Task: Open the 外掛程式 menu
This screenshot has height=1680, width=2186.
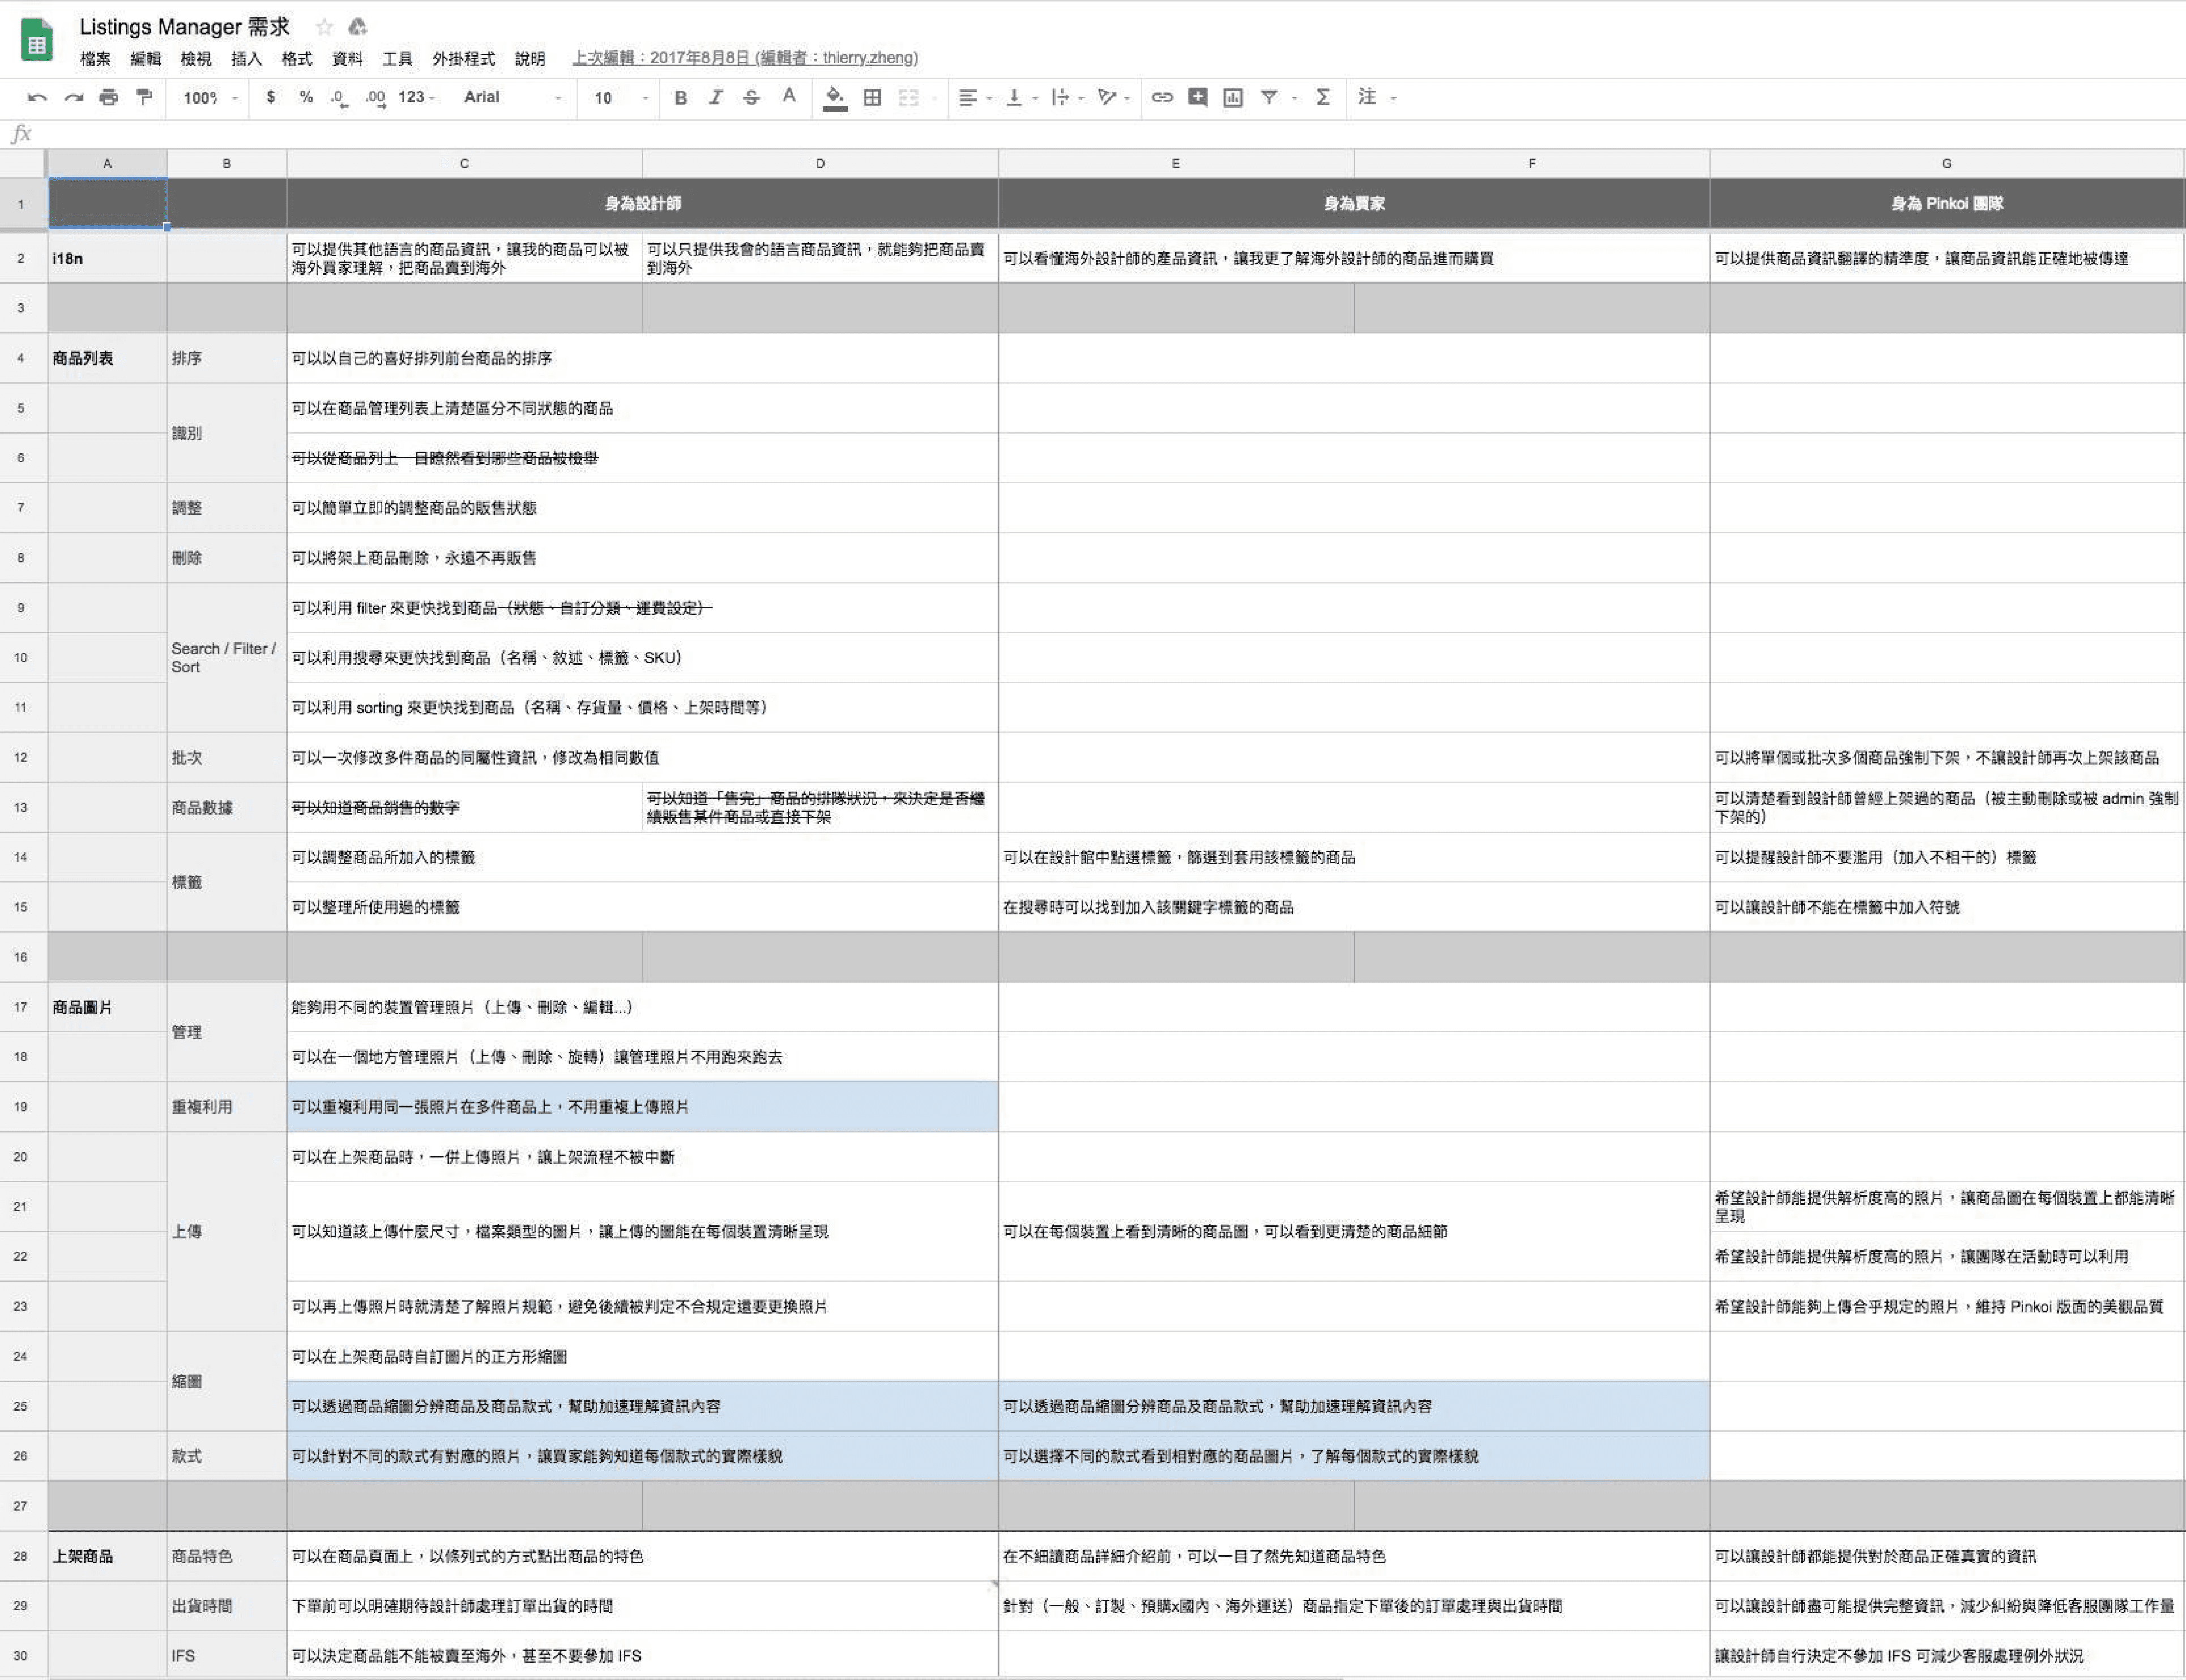Action: pyautogui.click(x=463, y=58)
